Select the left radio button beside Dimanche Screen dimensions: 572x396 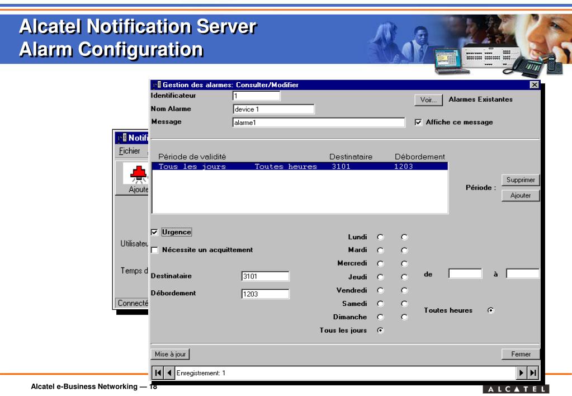click(x=380, y=317)
